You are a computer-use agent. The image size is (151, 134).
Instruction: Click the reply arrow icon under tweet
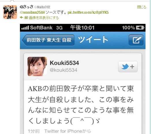point(22,18)
